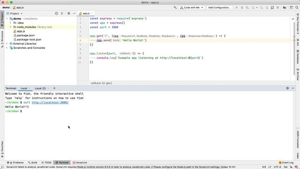
Task: Open the SonarLint tool window
Action: [x=80, y=162]
